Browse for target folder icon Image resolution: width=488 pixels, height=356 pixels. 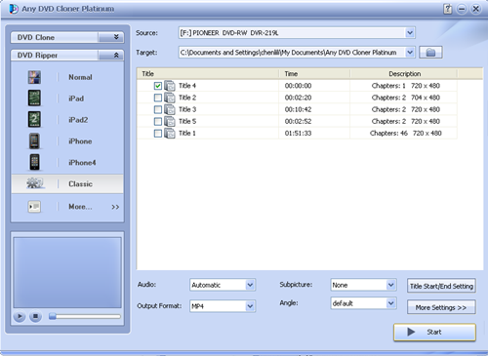[x=430, y=53]
